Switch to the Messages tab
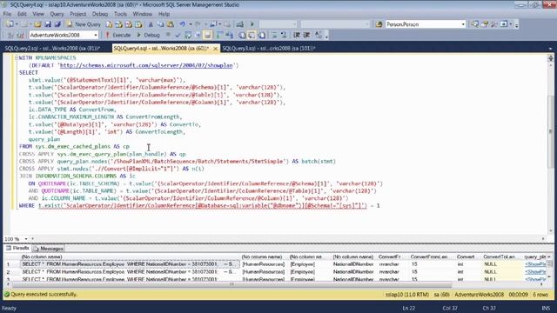The height and width of the screenshot is (313, 557). 48,249
